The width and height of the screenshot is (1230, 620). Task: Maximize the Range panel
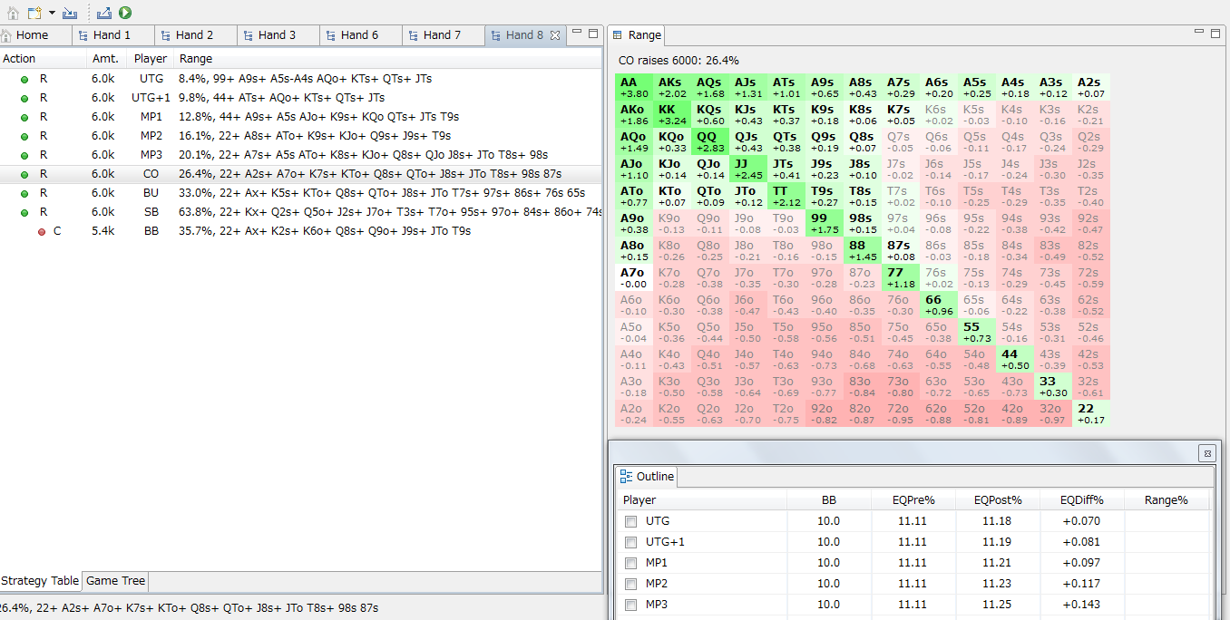1216,34
